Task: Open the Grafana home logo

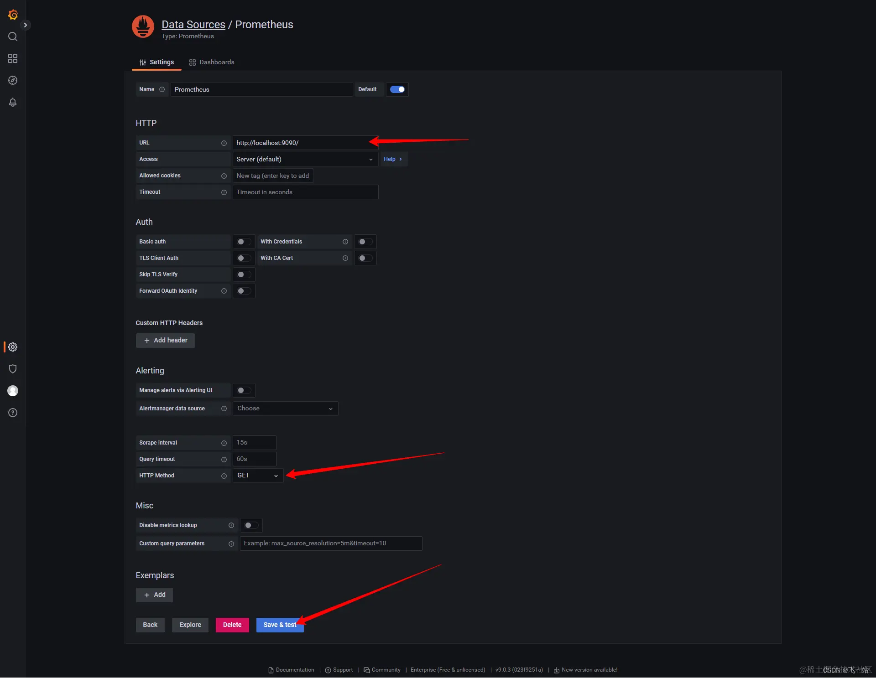Action: 13,15
